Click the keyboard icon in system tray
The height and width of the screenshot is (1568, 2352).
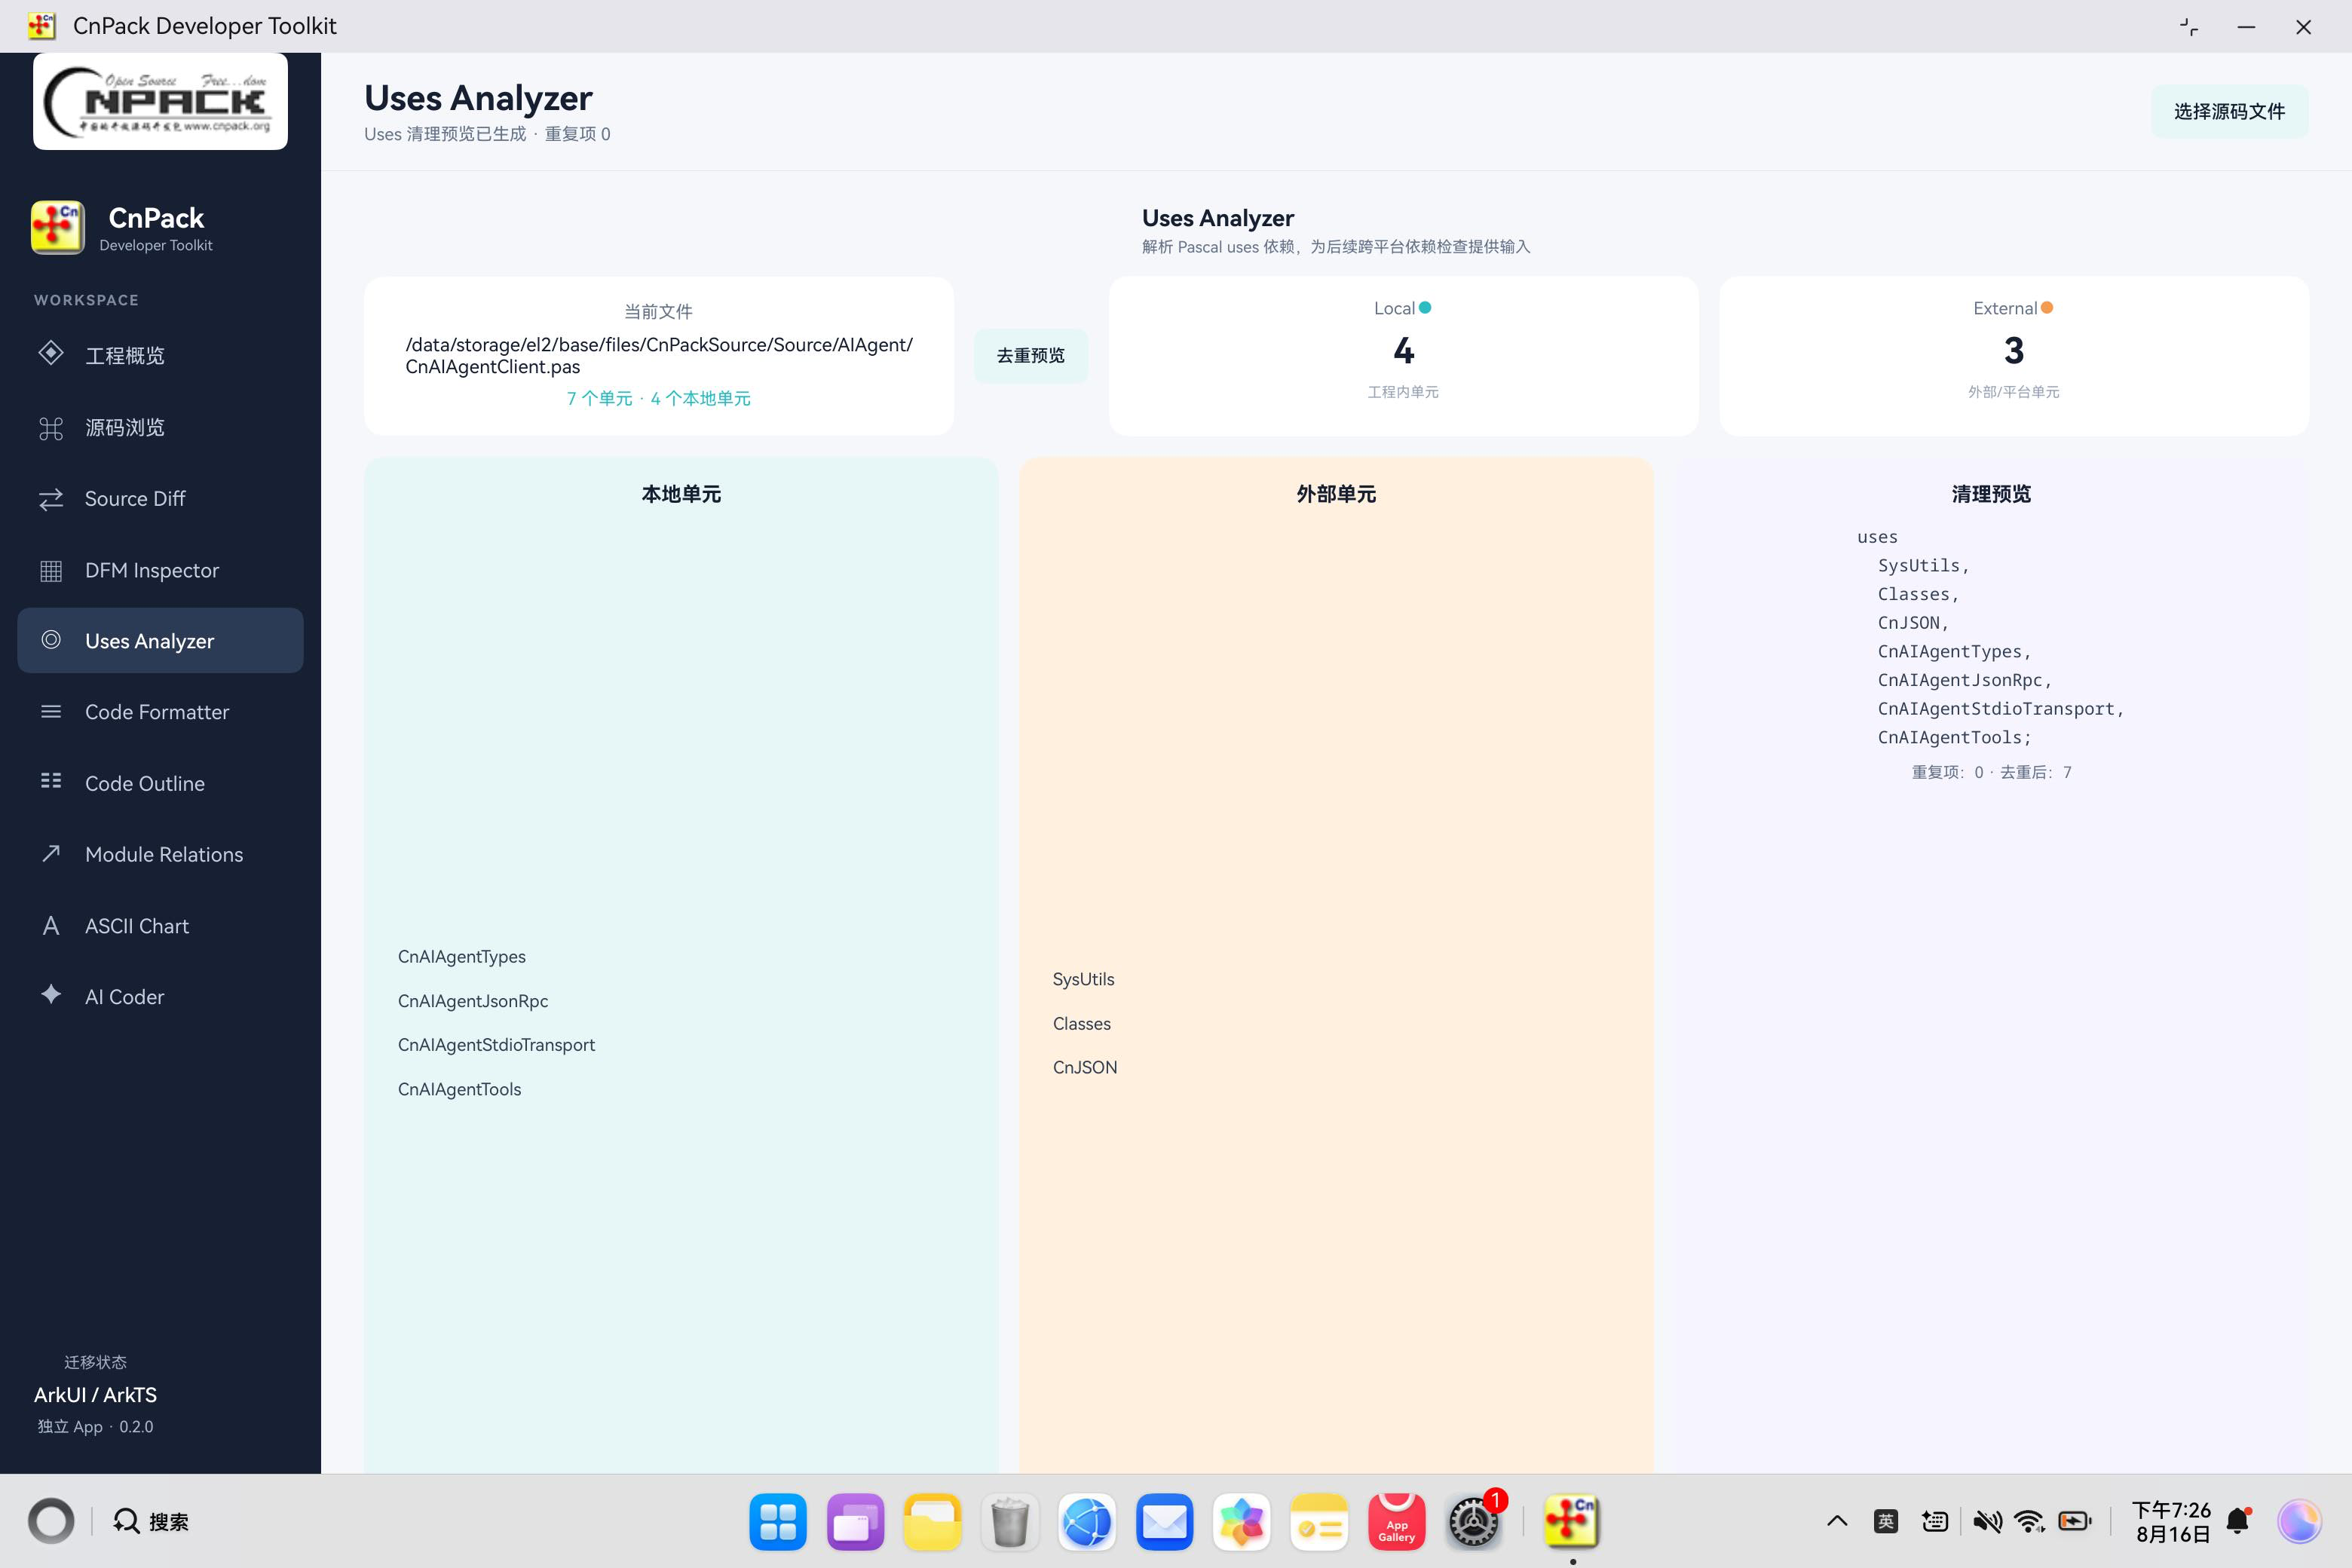[x=1935, y=1521]
